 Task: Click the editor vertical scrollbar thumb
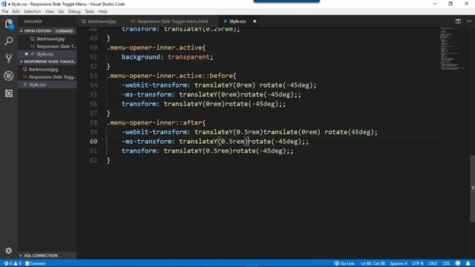[473, 188]
